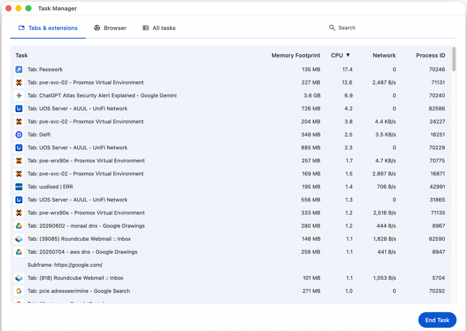This screenshot has width=467, height=331.
Task: Select the 'Tab: Passwork' row name
Action: 45,70
